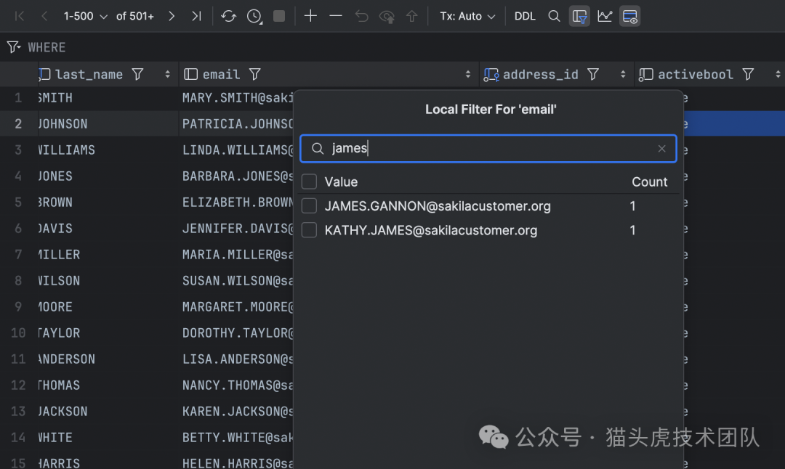The height and width of the screenshot is (469, 785).
Task: Check the select-all Value checkbox
Action: tap(310, 182)
